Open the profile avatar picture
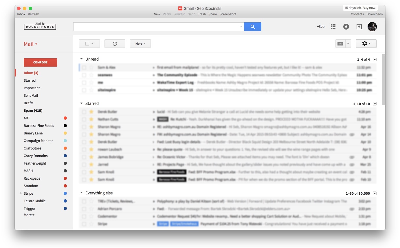 [372, 27]
